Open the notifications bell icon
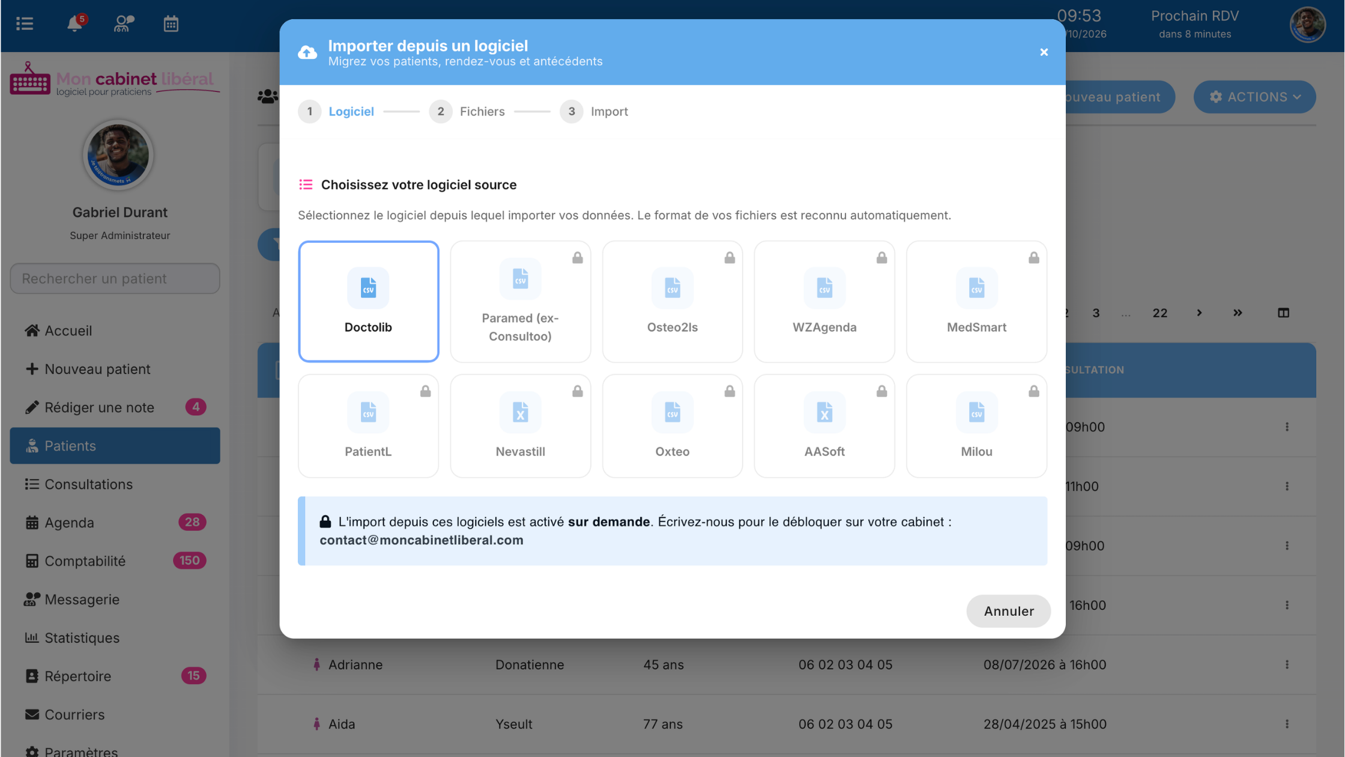The image size is (1345, 757). pyautogui.click(x=75, y=23)
